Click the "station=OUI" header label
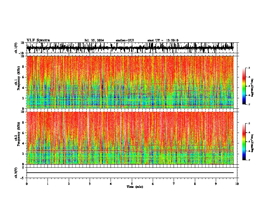The width and height of the screenshot is (267, 206). [x=125, y=40]
